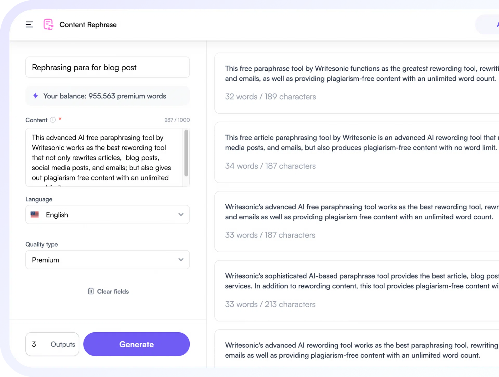Click the project title input field
The image size is (499, 377).
108,67
